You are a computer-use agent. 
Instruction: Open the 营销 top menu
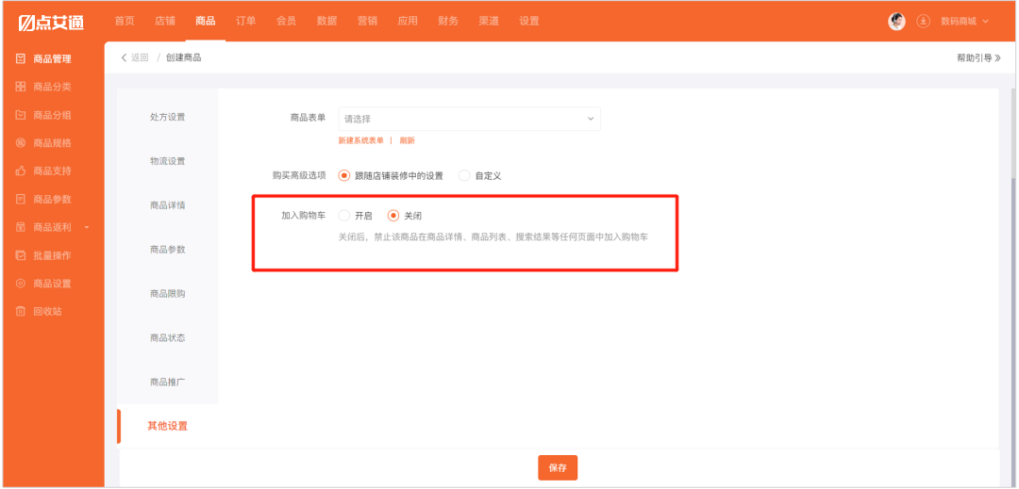367,21
